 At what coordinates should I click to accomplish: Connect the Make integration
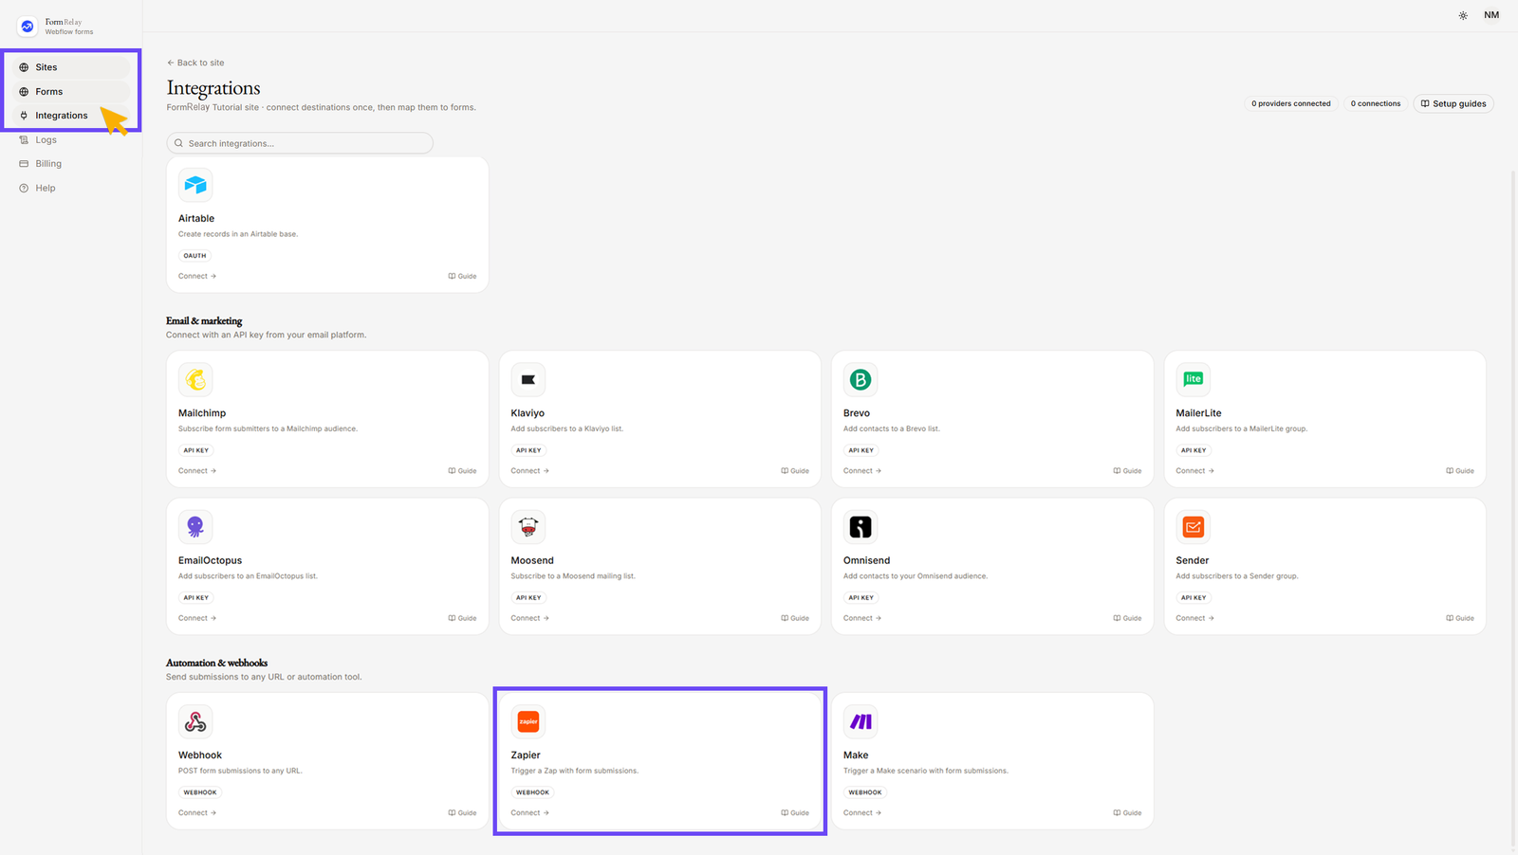click(x=862, y=813)
